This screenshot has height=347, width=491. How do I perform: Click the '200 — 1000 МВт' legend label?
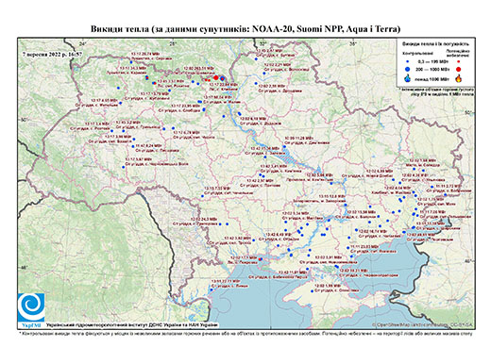tap(432, 69)
